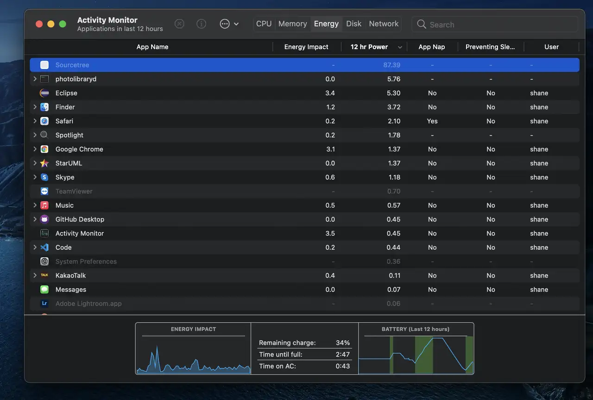
Task: Click the Sourcetree 87.39 power value
Action: 391,65
